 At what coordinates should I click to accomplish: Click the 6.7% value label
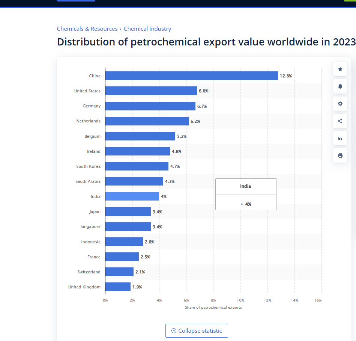pos(202,106)
